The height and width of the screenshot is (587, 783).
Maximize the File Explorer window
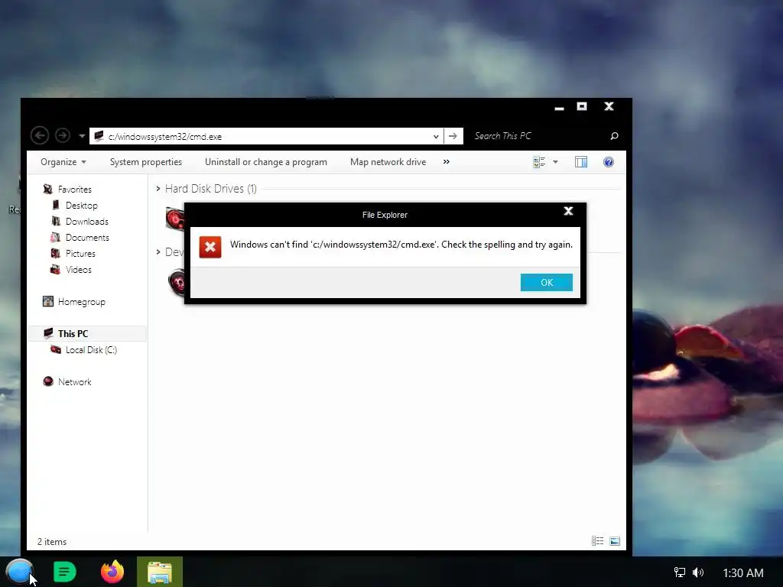582,106
